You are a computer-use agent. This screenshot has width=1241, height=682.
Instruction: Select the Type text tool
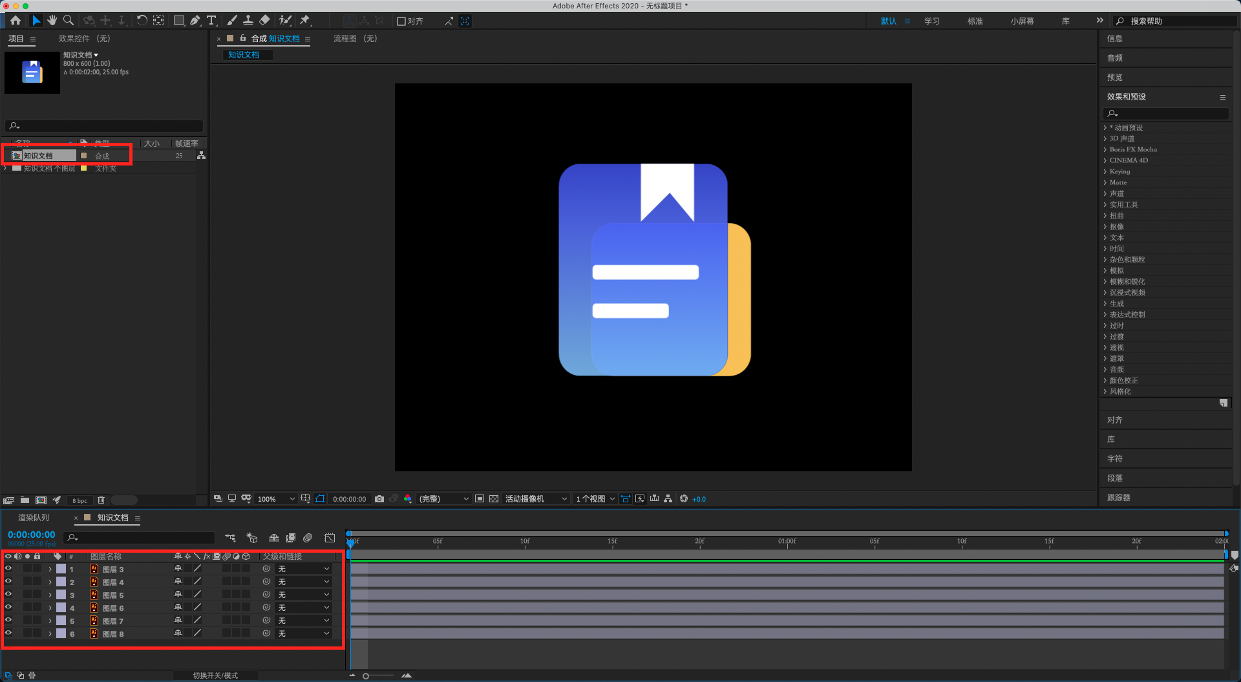pos(211,21)
